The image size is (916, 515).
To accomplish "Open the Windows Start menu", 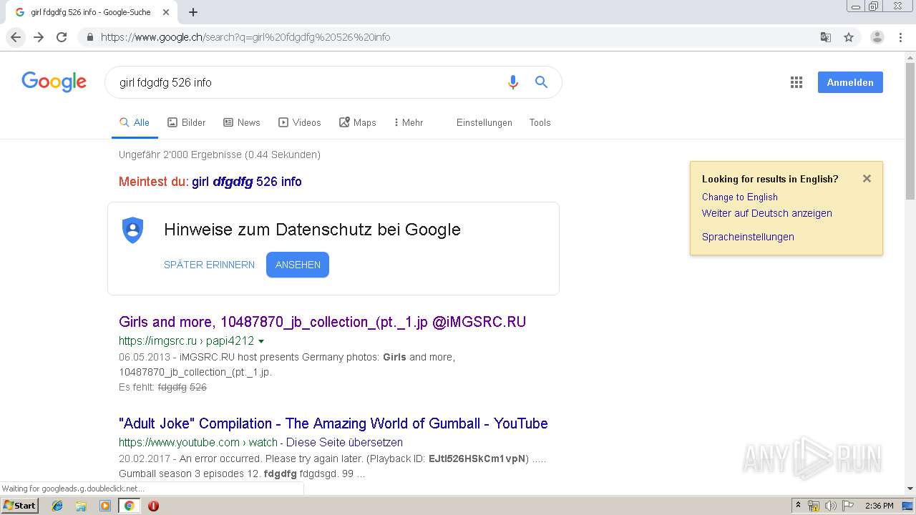I will coord(20,506).
